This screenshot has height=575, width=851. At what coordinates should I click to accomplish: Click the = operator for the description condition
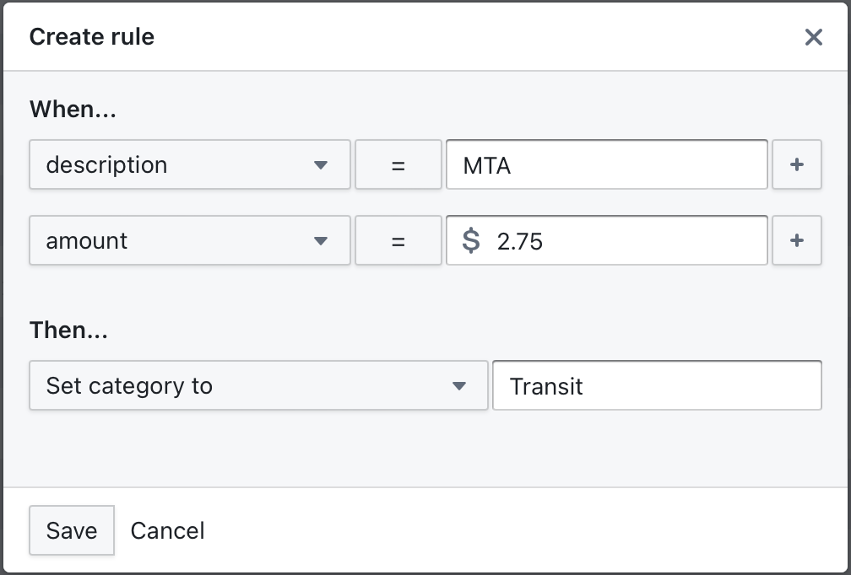coord(398,164)
